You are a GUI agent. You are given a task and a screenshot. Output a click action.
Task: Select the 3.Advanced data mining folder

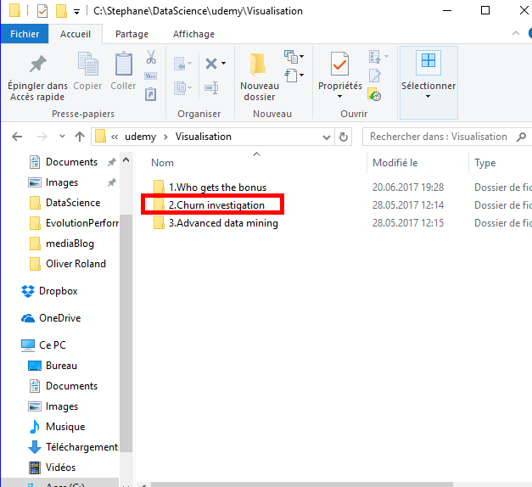[222, 223]
